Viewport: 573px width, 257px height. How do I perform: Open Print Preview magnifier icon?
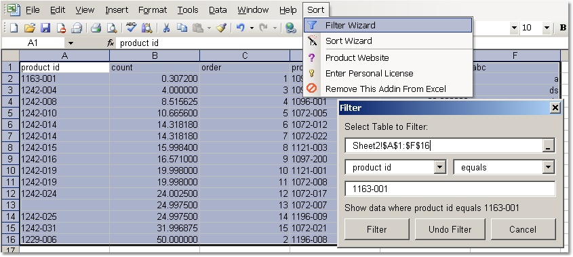point(111,28)
